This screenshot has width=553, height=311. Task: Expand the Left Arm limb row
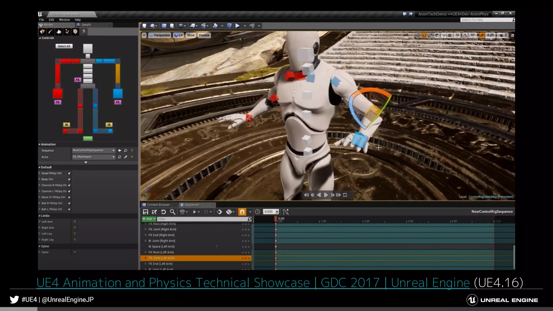coord(39,222)
